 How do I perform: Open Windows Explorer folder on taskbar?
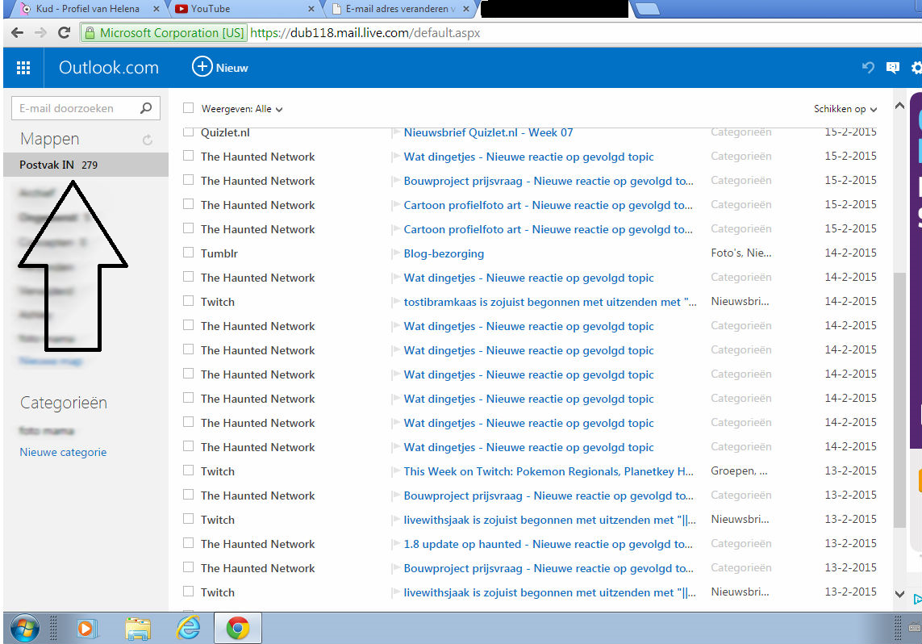click(x=138, y=628)
